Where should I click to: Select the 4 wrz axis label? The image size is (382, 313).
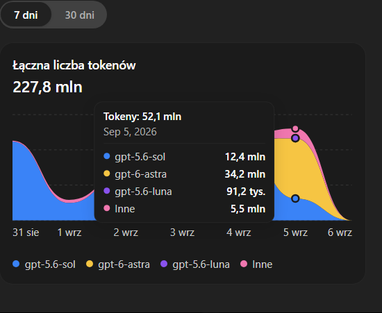point(239,232)
